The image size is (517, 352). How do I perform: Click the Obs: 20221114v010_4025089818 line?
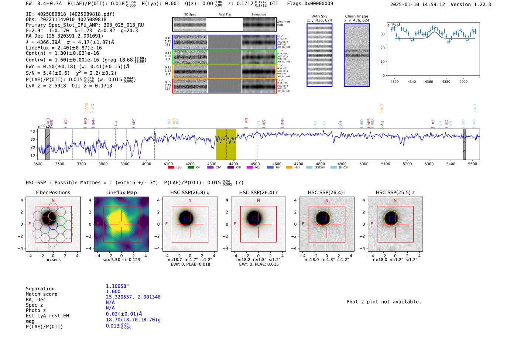(x=66, y=20)
